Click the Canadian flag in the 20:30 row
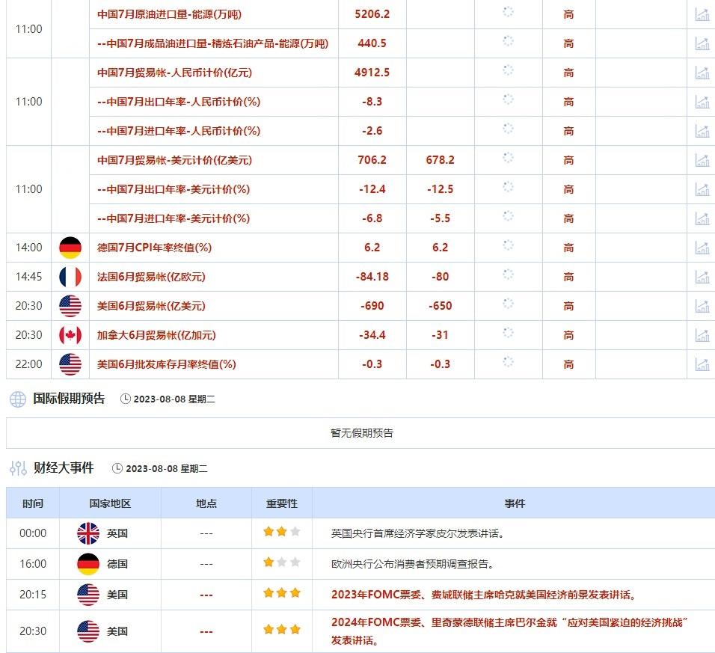Screen dimensions: 715x653 pos(70,335)
